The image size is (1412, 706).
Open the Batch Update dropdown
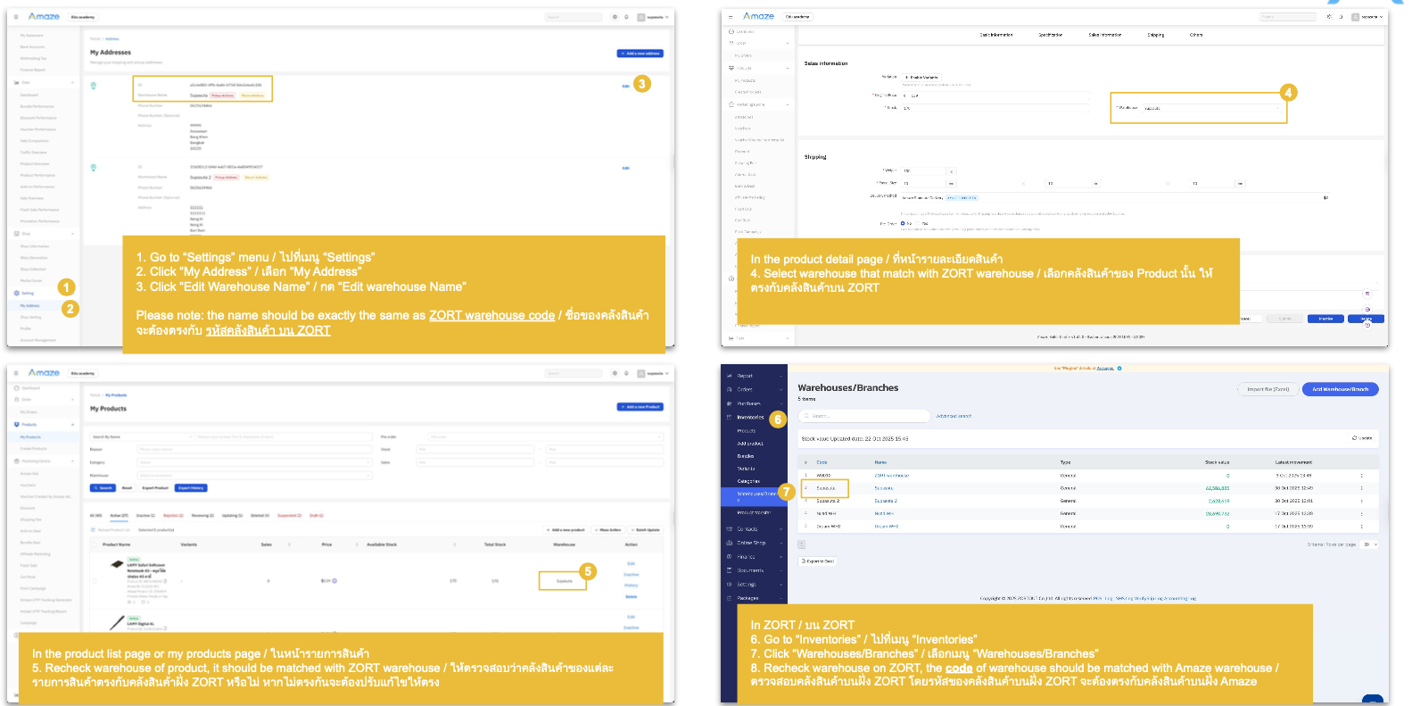[x=647, y=530]
